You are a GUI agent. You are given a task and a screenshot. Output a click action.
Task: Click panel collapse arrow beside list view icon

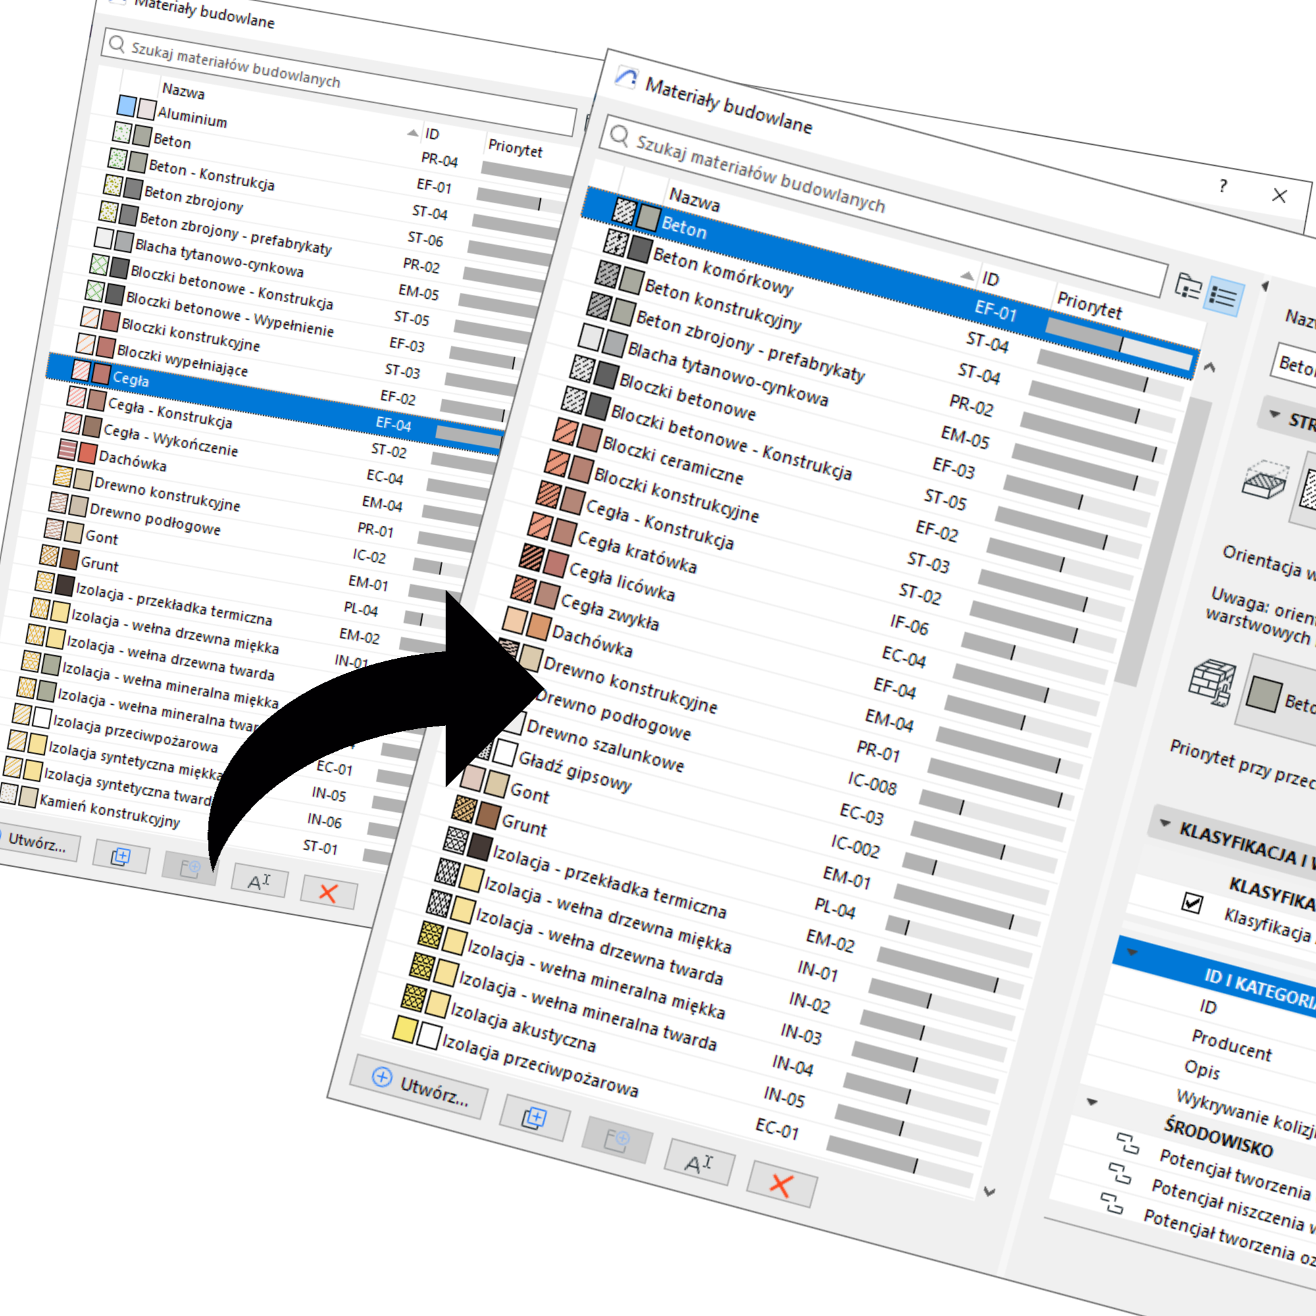1264,286
